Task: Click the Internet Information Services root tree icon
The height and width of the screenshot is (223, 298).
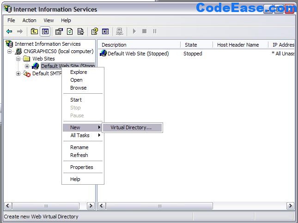Action: [9, 44]
